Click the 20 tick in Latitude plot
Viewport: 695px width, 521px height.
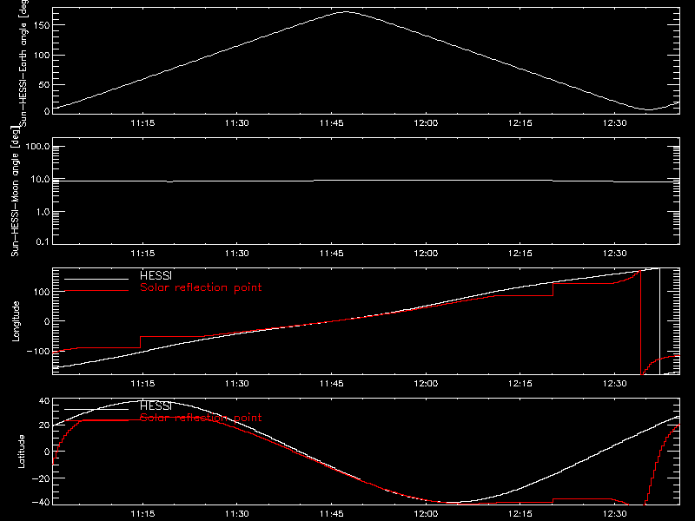click(44, 425)
